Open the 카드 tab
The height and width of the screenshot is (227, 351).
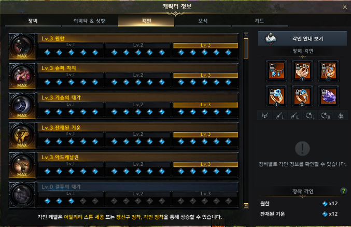click(259, 21)
